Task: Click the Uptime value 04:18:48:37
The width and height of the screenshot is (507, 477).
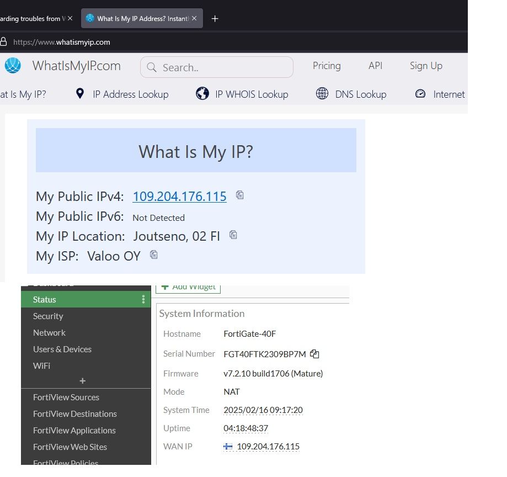Action: tap(246, 428)
